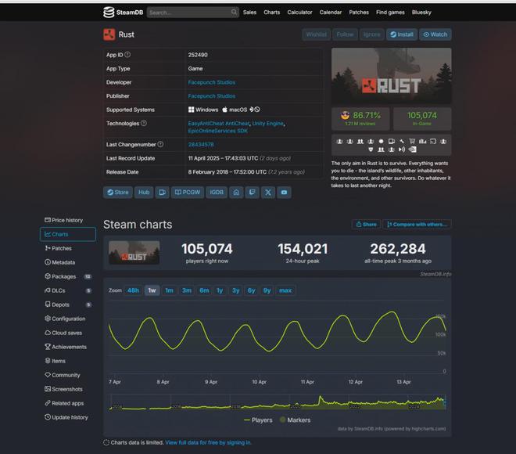Click the bar chart stats feature icon
Viewport: 516px width, 454px height.
click(x=422, y=142)
